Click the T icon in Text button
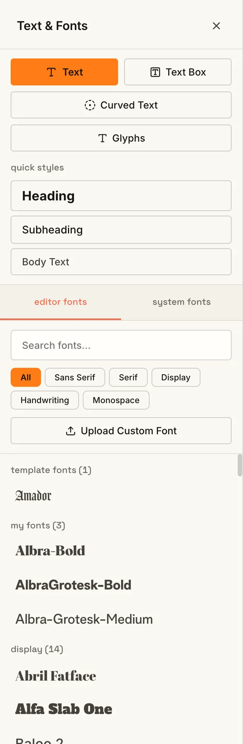 pos(51,72)
